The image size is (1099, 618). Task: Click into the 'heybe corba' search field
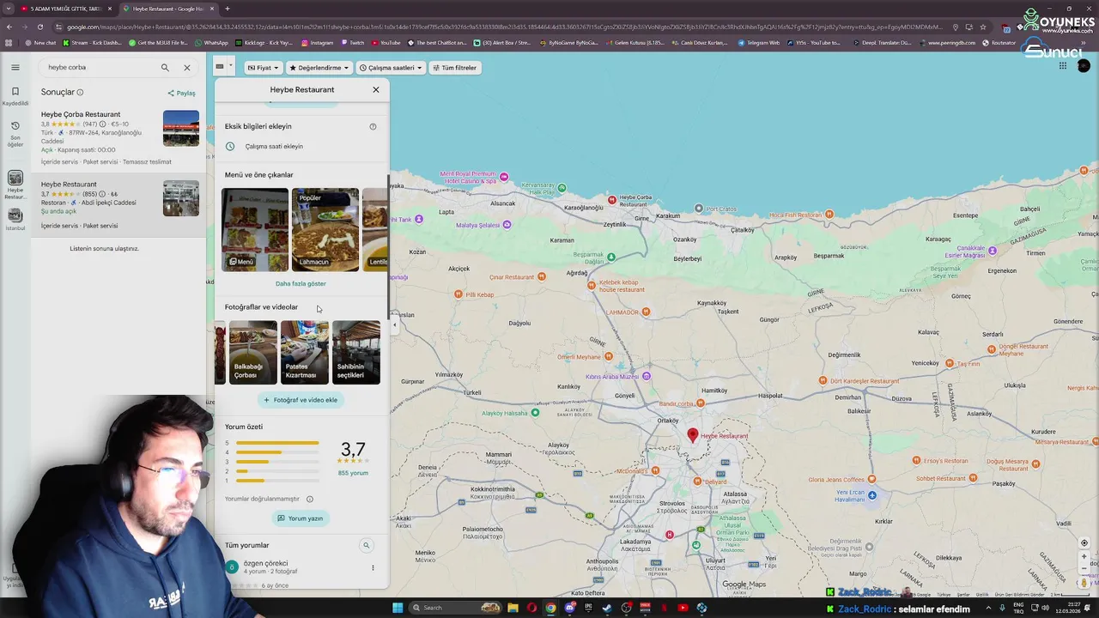(99, 67)
